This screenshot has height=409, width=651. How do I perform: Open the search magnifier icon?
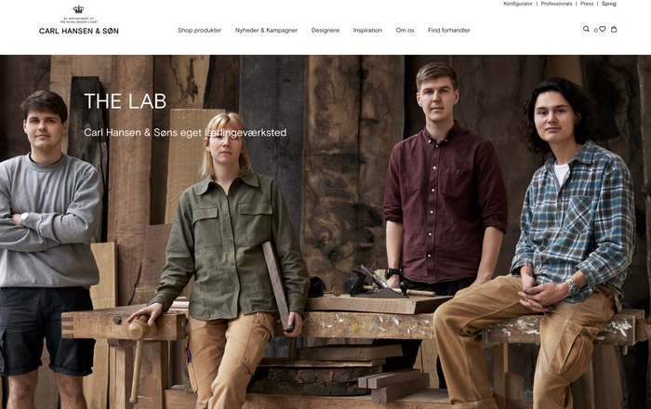point(586,29)
